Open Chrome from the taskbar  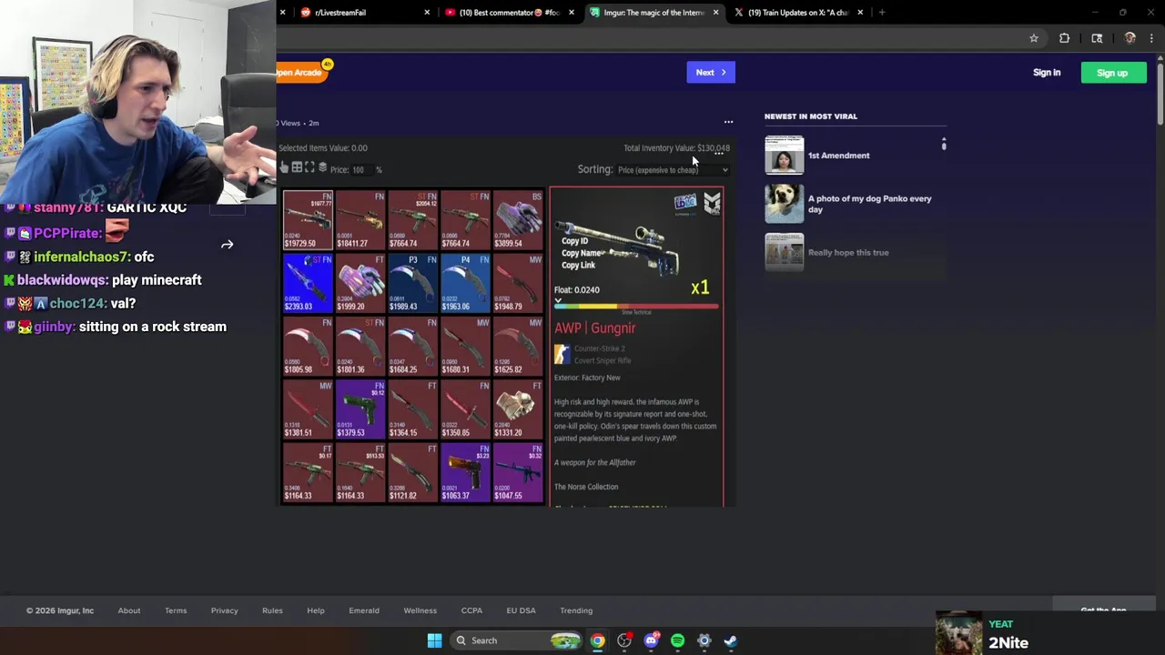coord(597,640)
